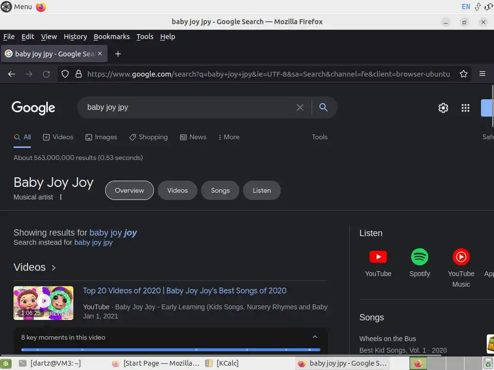This screenshot has width=494, height=370.
Task: Click the key moments blue timeline bar
Action: point(170,350)
